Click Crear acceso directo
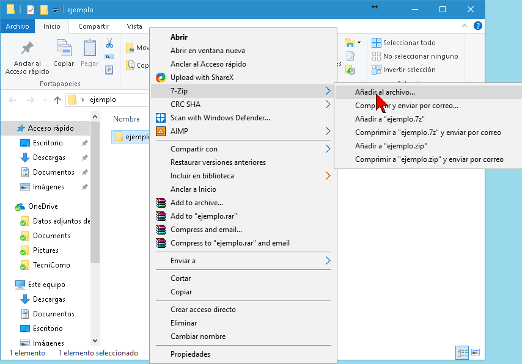 point(243,310)
